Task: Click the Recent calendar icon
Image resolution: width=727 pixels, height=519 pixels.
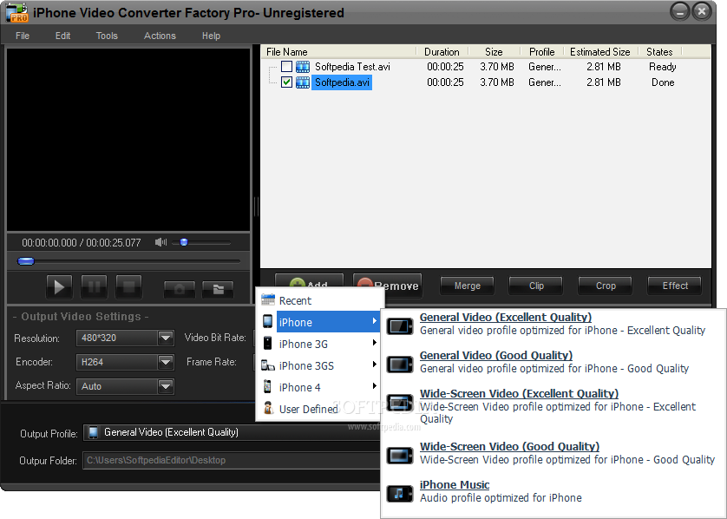Action: 268,300
